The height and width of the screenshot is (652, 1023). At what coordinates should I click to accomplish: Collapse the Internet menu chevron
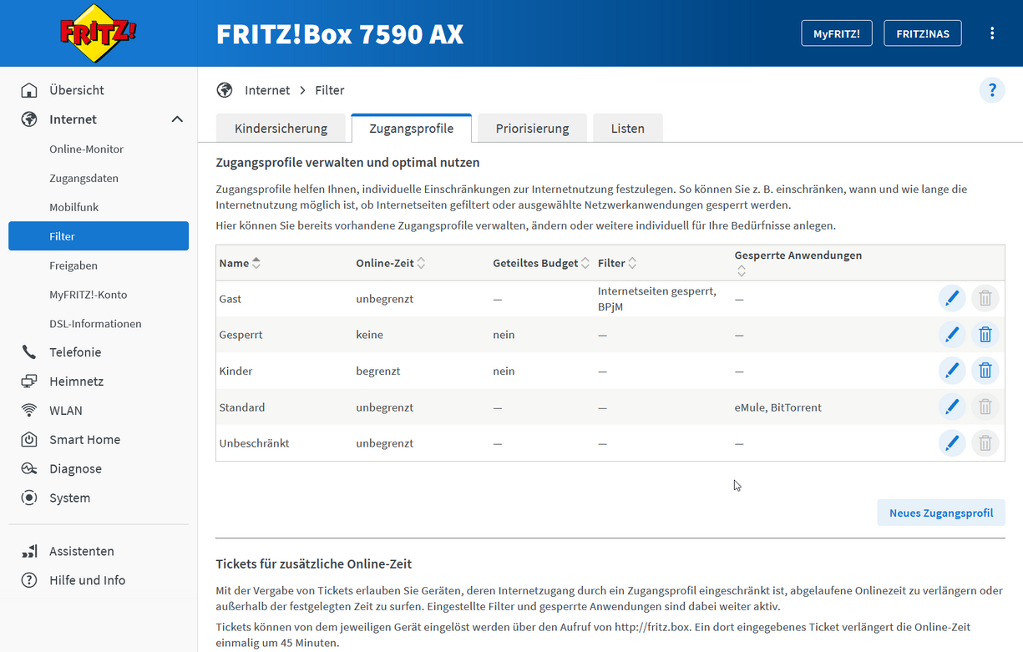[x=177, y=119]
